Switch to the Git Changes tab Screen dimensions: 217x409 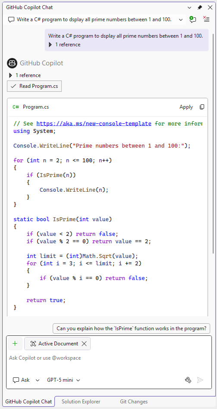tap(134, 402)
